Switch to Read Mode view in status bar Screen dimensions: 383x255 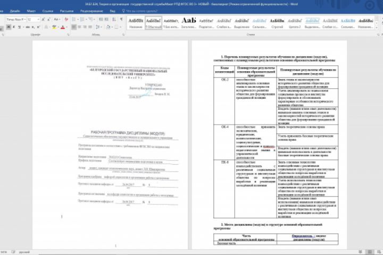pyautogui.click(x=360, y=252)
